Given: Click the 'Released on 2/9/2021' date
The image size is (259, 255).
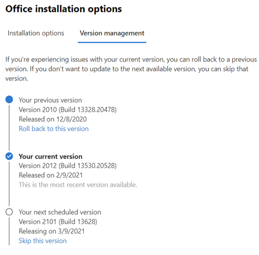Looking at the screenshot, I should tap(50, 175).
